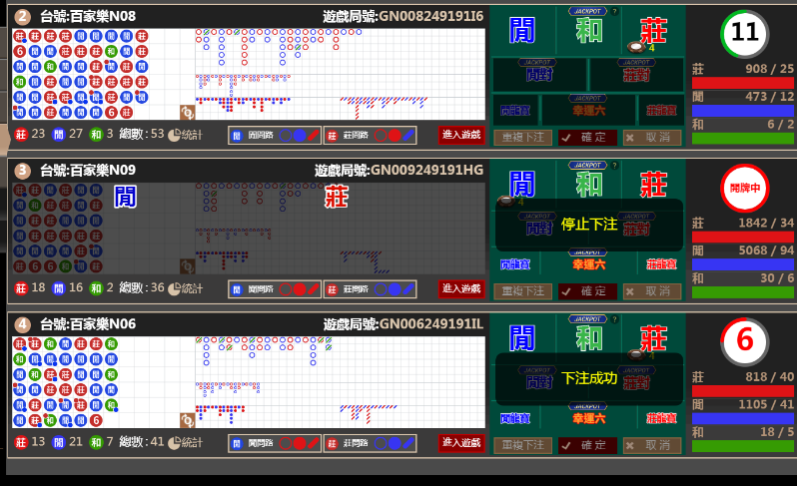Open 統計 statistics for table N09

click(x=185, y=288)
